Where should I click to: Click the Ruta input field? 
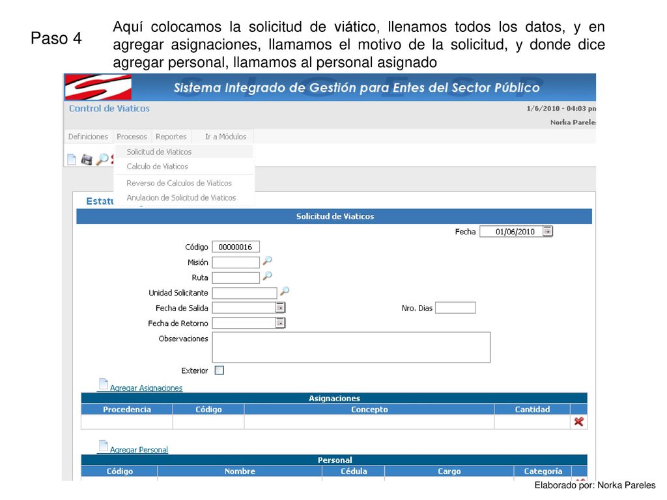click(236, 277)
